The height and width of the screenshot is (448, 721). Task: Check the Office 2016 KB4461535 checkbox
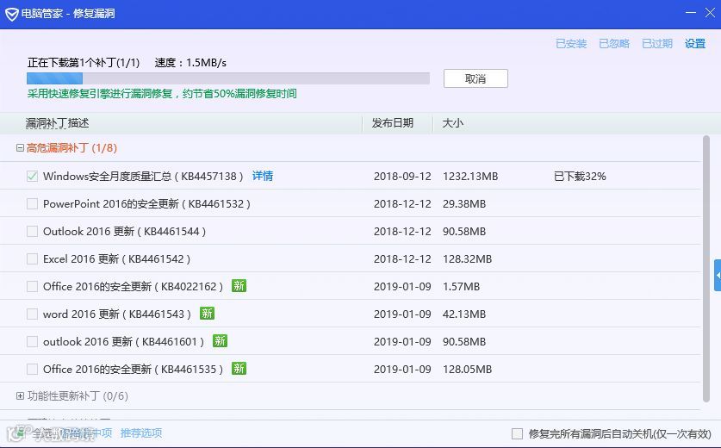tap(32, 370)
